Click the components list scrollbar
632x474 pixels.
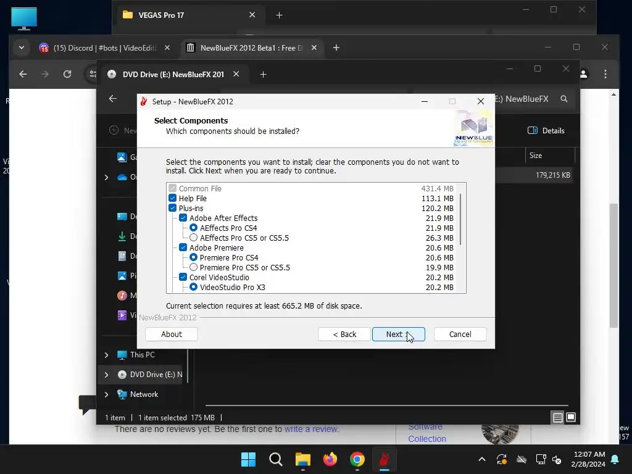(x=460, y=220)
